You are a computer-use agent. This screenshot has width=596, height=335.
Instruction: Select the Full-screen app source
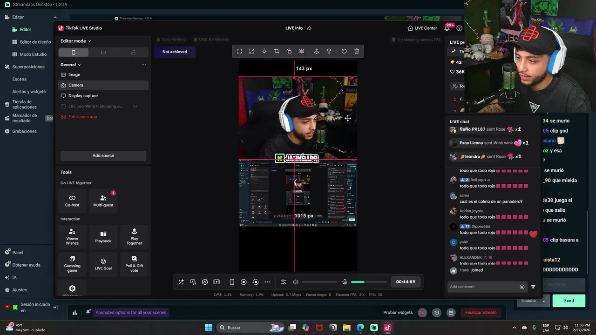(x=103, y=117)
